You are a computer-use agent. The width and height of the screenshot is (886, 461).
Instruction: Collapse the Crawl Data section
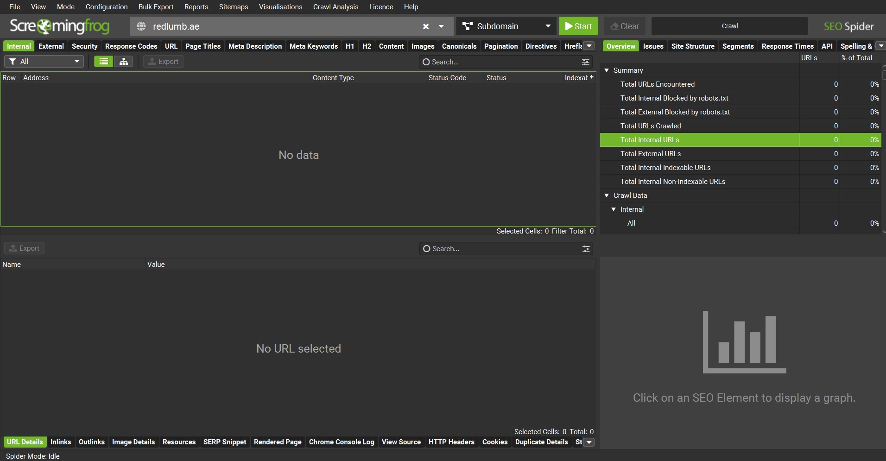[x=607, y=195]
